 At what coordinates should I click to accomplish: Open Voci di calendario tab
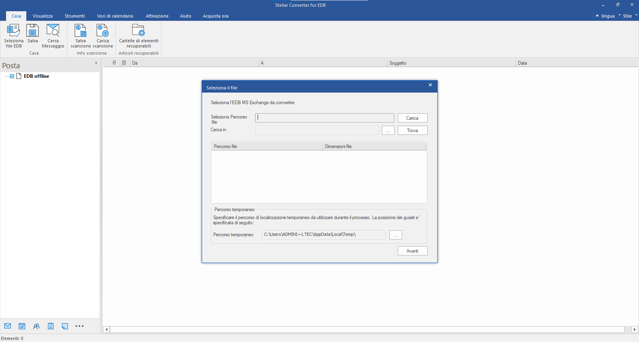115,16
